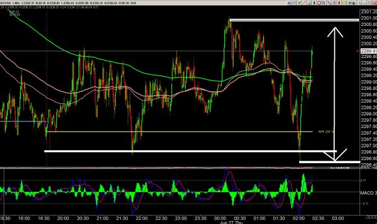Screen dimensions: 377x224
Task: Click the pink flag icon in the toolbar
Action: [x=294, y=3]
